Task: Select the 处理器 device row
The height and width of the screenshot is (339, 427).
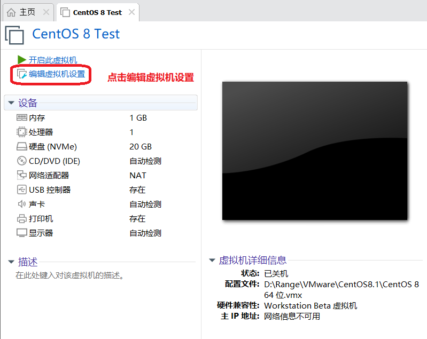Action: click(x=101, y=132)
